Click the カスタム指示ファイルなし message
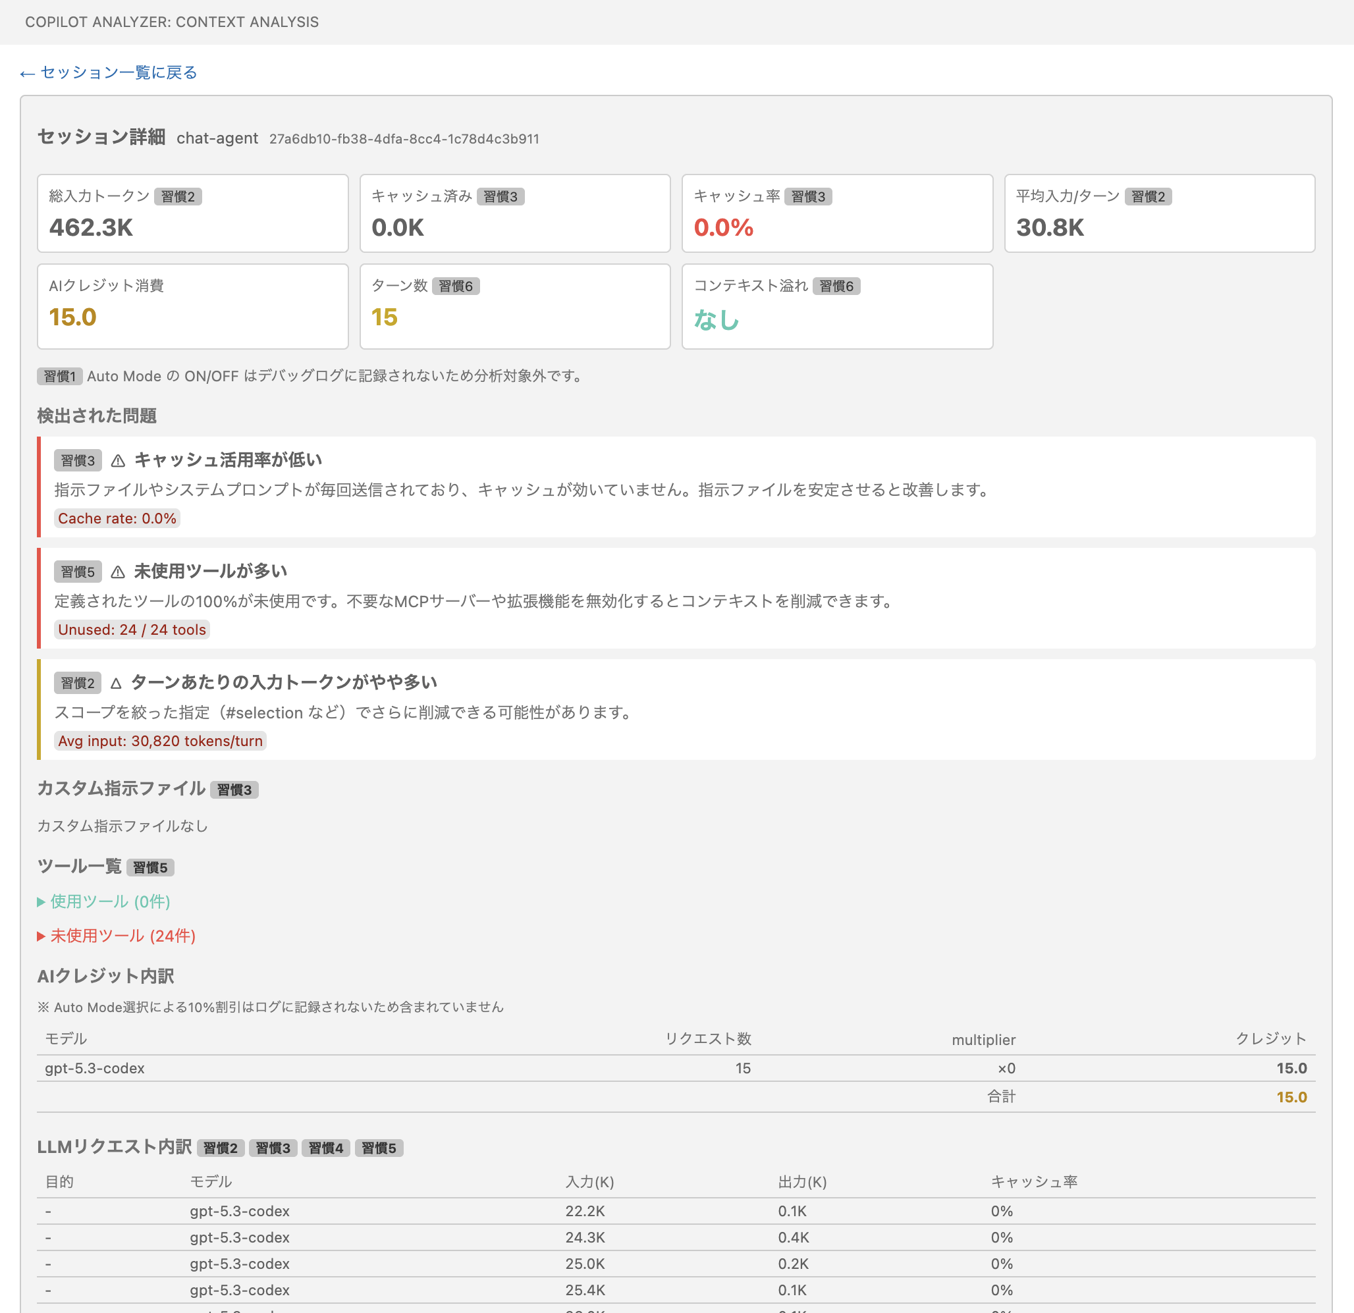The height and width of the screenshot is (1313, 1354). (122, 826)
